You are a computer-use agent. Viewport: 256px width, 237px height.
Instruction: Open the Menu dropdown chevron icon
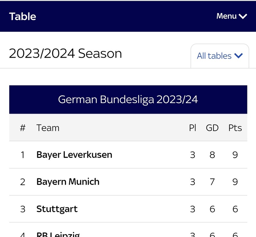click(x=243, y=16)
